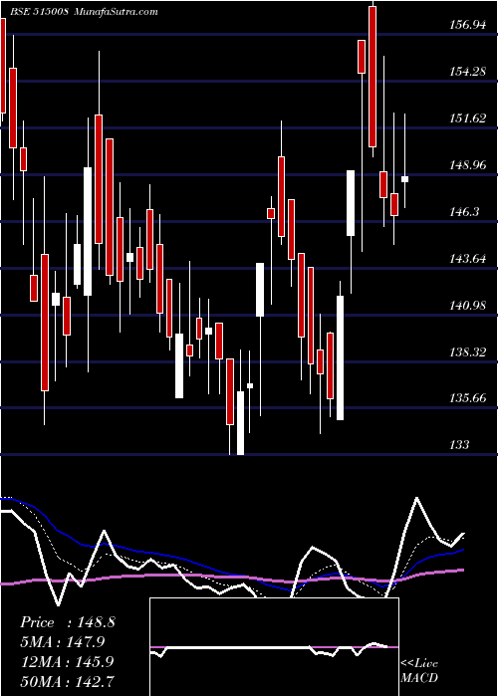Viewport: 498px width, 697px height.
Task: Click the 156.94 price axis label
Action: click(x=467, y=25)
